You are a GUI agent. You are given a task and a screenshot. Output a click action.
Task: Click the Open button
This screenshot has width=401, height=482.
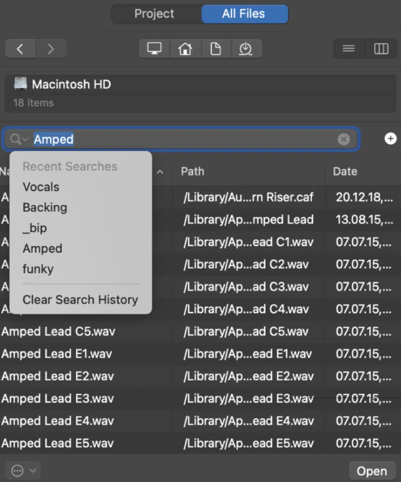tap(372, 471)
